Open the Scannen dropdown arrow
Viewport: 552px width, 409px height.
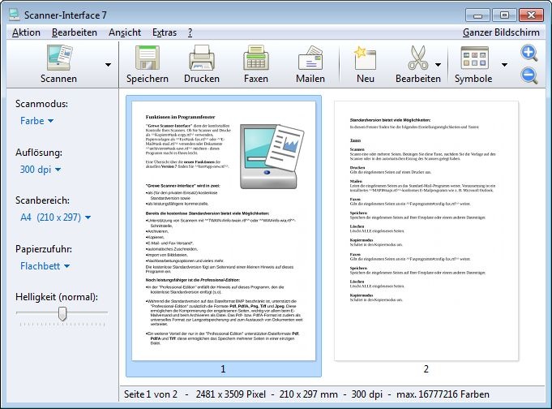[x=108, y=65]
